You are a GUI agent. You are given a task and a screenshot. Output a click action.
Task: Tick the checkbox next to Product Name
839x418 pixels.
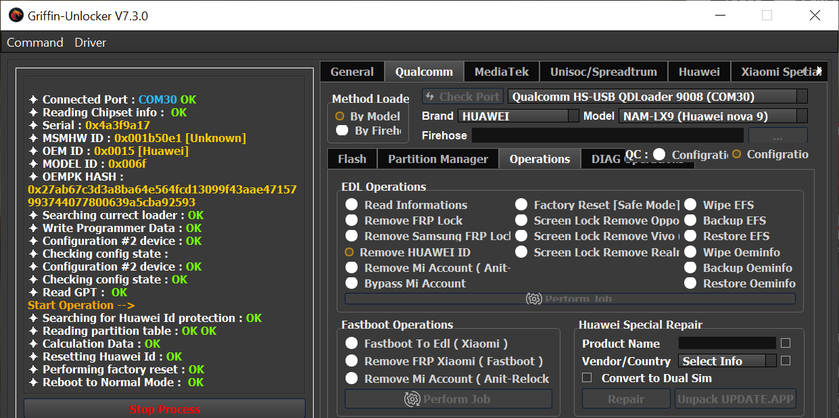click(785, 343)
